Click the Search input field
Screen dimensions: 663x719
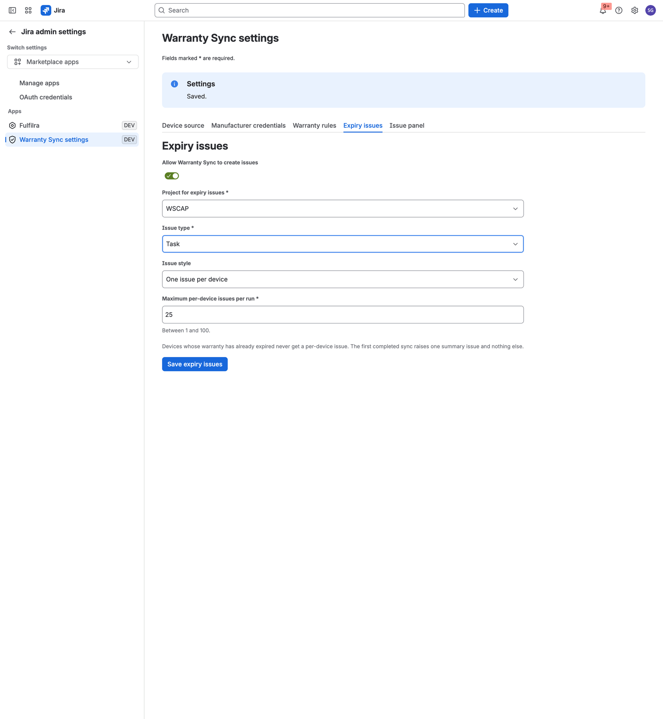(310, 10)
